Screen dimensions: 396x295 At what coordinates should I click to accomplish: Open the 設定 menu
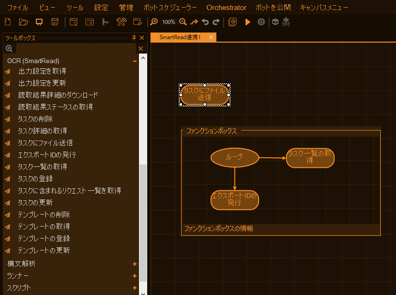tap(101, 8)
